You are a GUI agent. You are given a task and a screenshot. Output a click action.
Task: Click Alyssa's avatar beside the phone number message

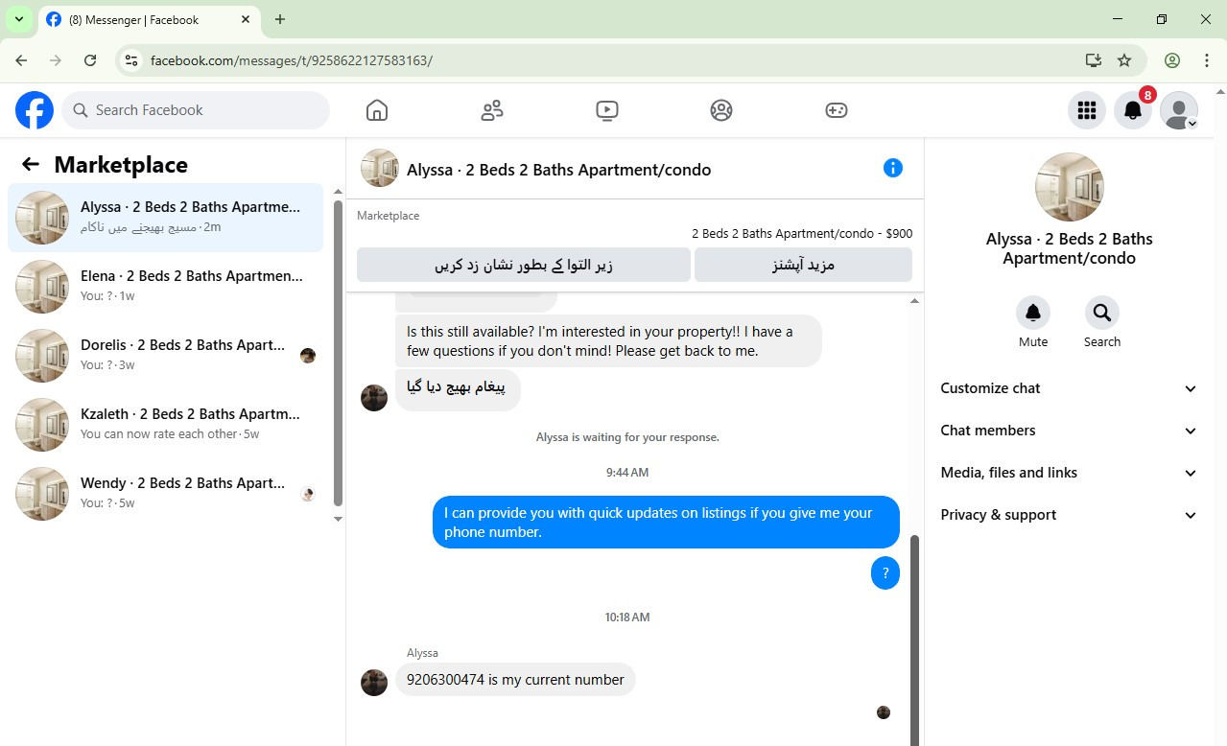pyautogui.click(x=374, y=683)
